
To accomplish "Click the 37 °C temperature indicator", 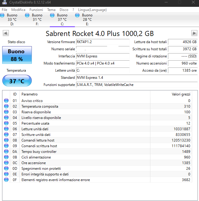I will point(17,81).
